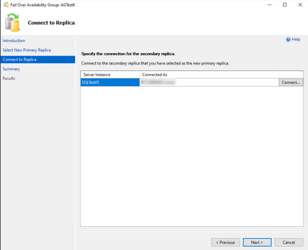Go back with the Previous button
This screenshot has width=308, height=250.
point(225,242)
